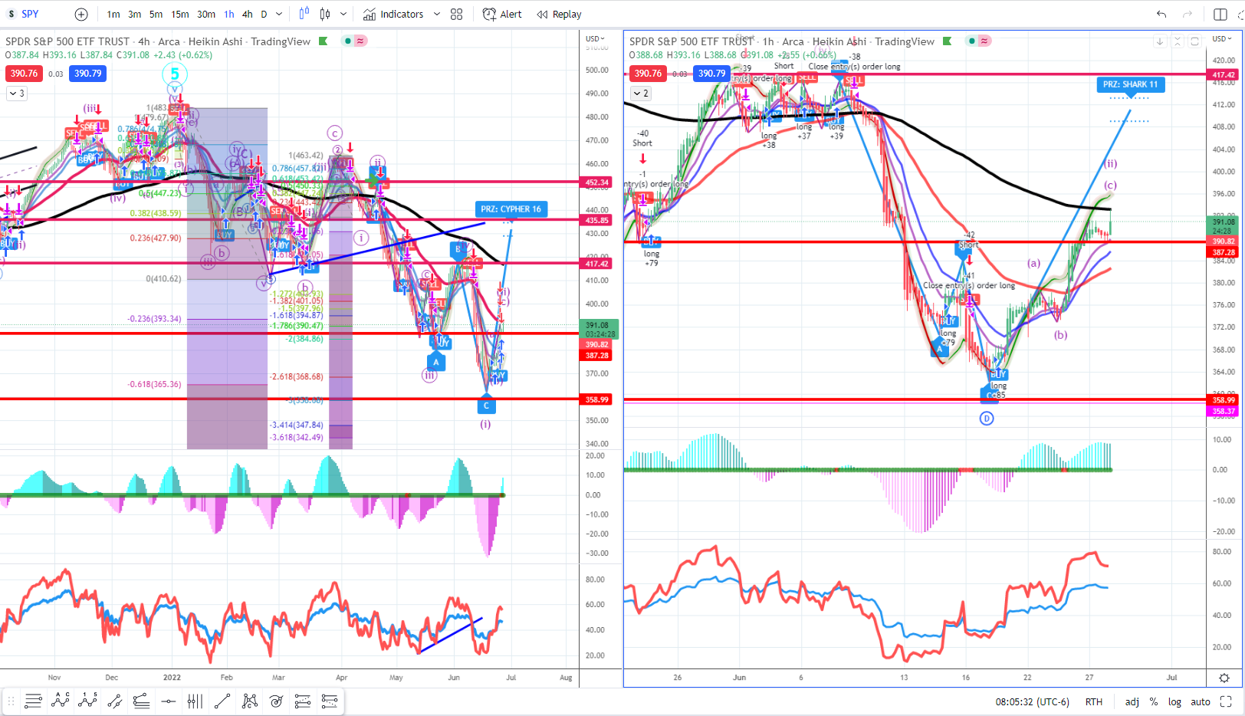This screenshot has height=716, width=1245.
Task: Open the timezone menu showing UTC-6
Action: [1032, 701]
